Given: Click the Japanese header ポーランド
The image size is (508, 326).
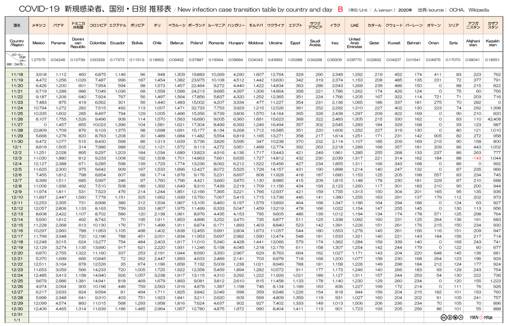Looking at the screenshot, I should point(196,26).
